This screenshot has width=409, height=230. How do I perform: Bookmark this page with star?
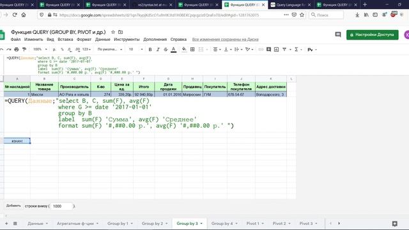302,15
